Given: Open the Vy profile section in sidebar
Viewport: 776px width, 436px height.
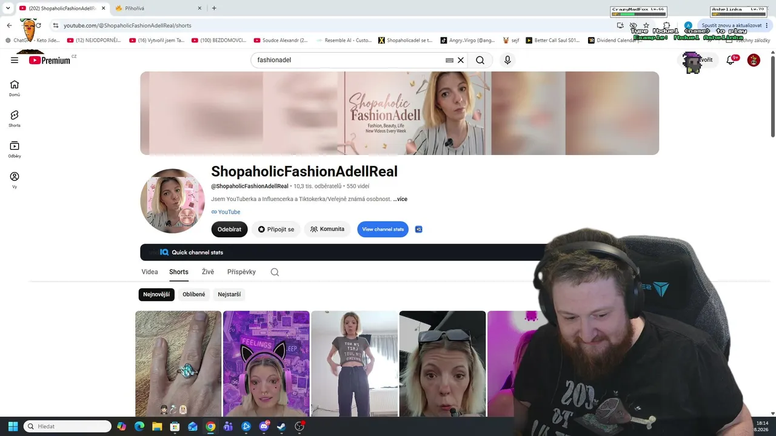Looking at the screenshot, I should [15, 180].
